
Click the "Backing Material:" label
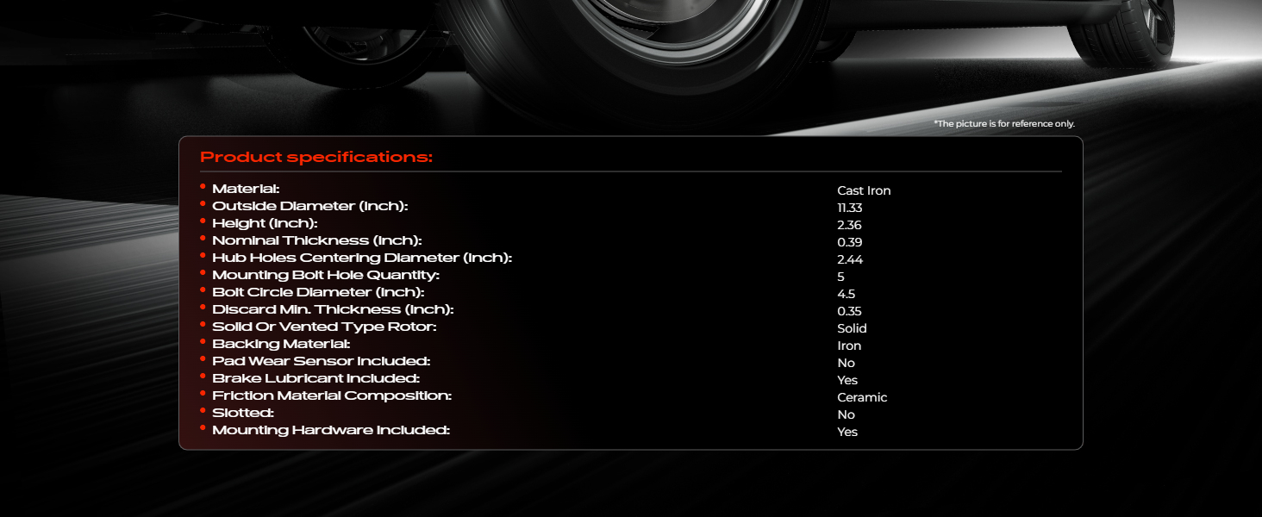tap(280, 344)
